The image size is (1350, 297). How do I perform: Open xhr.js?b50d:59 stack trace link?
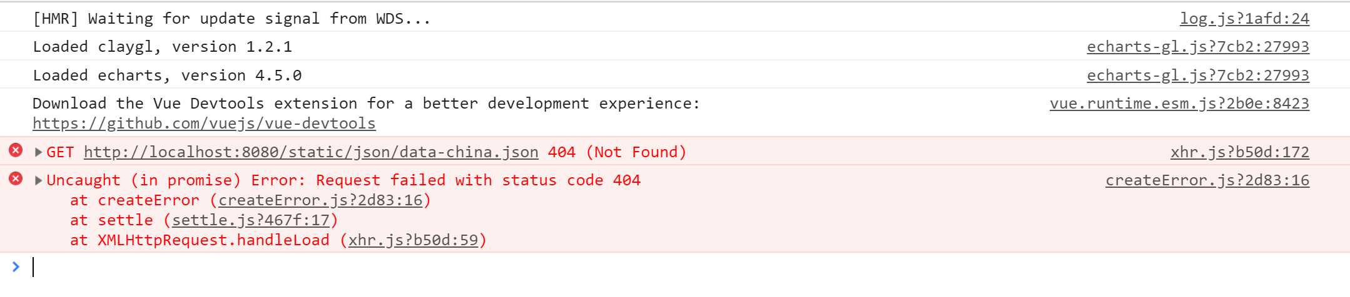coord(413,240)
